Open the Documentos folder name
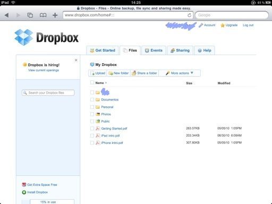Screen dimensions: 272x204 (110, 100)
